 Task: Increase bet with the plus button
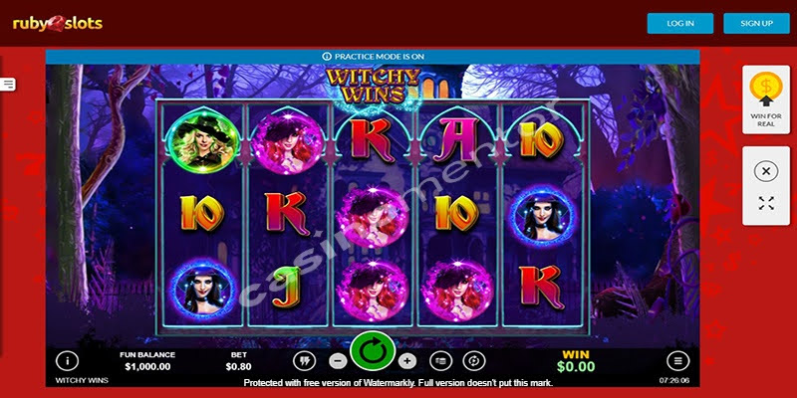(406, 361)
